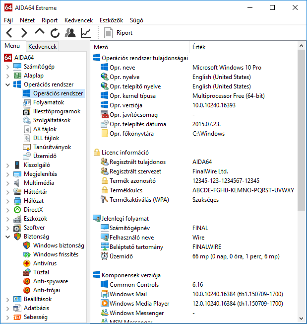The image size is (307, 324).
Task: Select the Folyamatok tree item
Action: (x=49, y=102)
